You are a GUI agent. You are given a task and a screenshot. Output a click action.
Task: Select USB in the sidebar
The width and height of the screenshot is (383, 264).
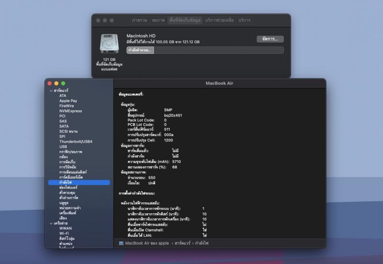point(63,147)
